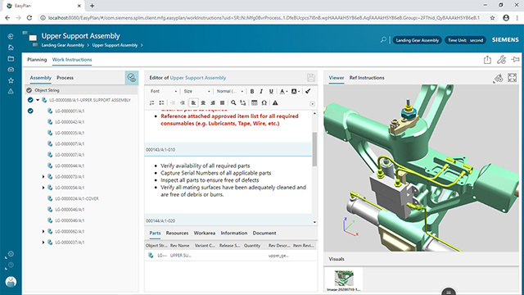
Task: Open the Font dropdown
Action: pos(164,91)
